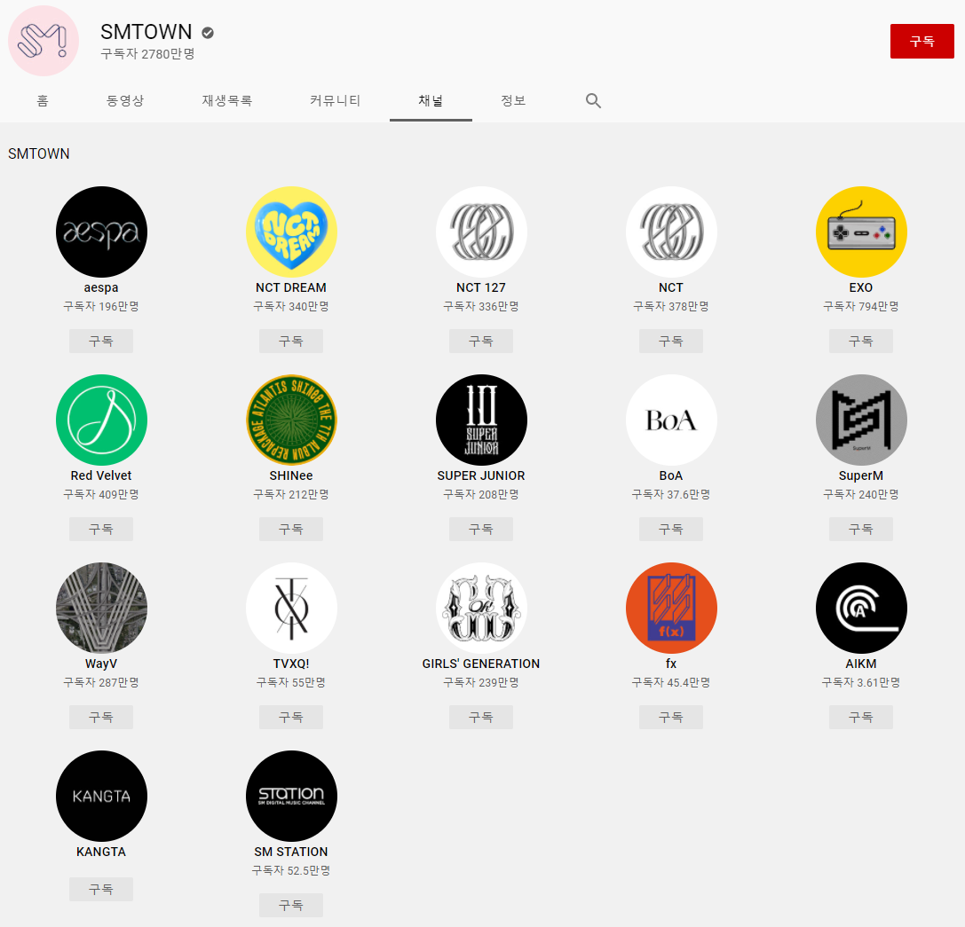The image size is (965, 927).
Task: Click 구독 under BoA
Action: (671, 529)
